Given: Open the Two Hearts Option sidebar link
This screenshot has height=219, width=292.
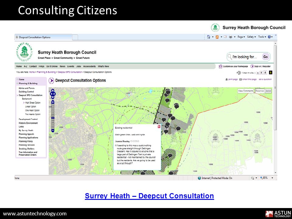Looking at the screenshot, I should (x=33, y=114).
